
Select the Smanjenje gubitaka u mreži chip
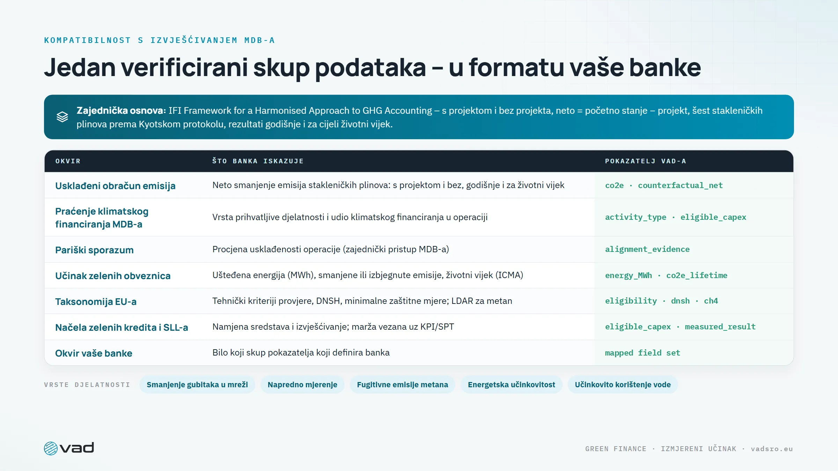pos(197,384)
